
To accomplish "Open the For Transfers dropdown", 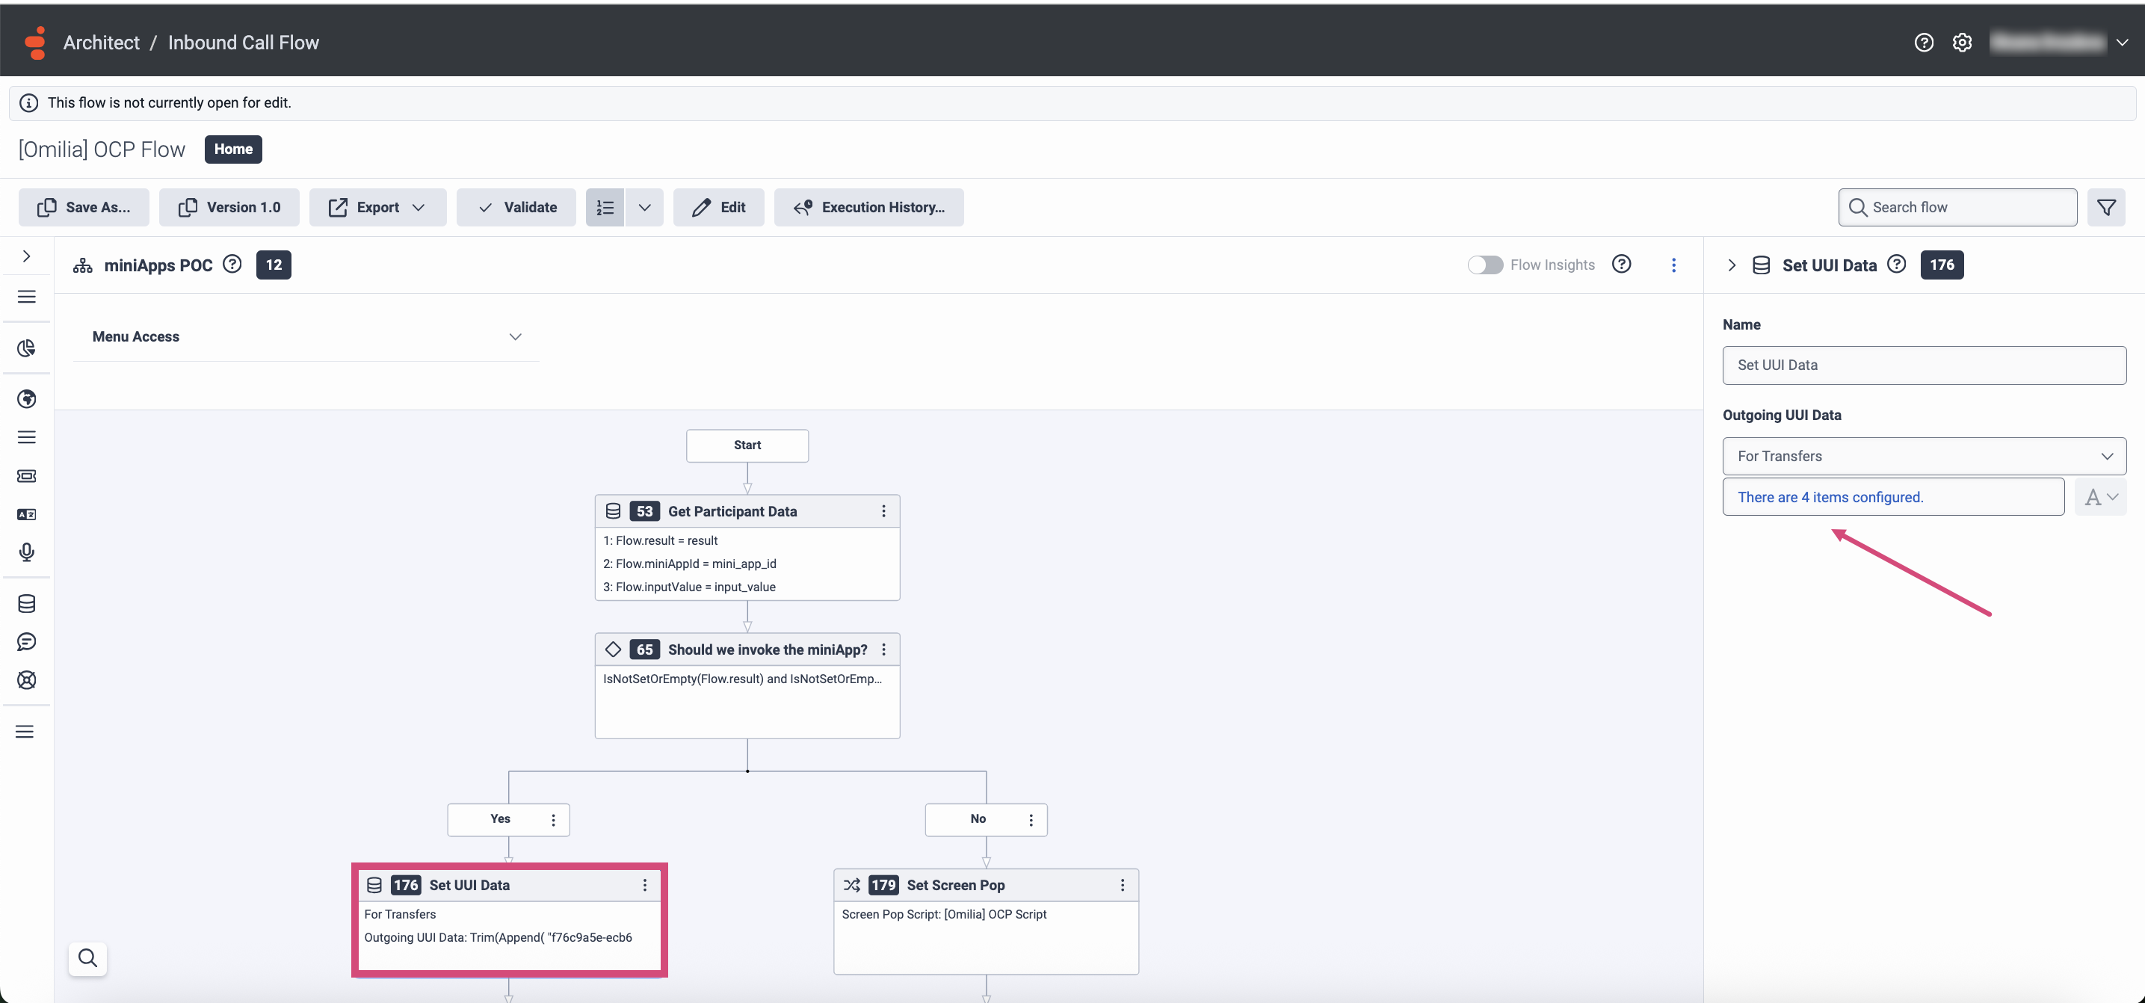I will [1924, 456].
